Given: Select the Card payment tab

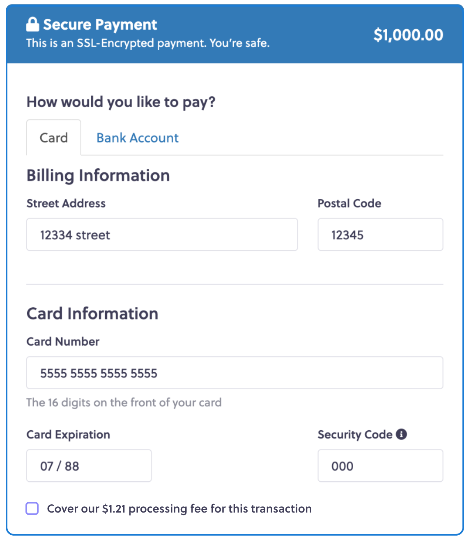Looking at the screenshot, I should (x=53, y=137).
